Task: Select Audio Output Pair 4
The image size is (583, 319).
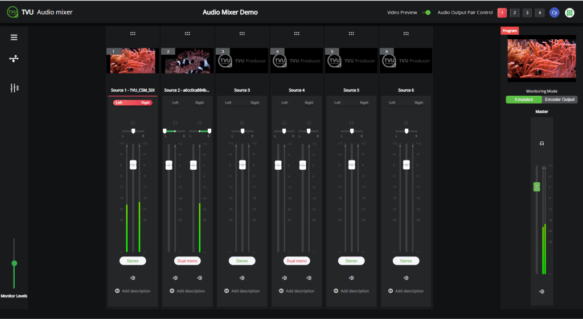Action: tap(539, 13)
